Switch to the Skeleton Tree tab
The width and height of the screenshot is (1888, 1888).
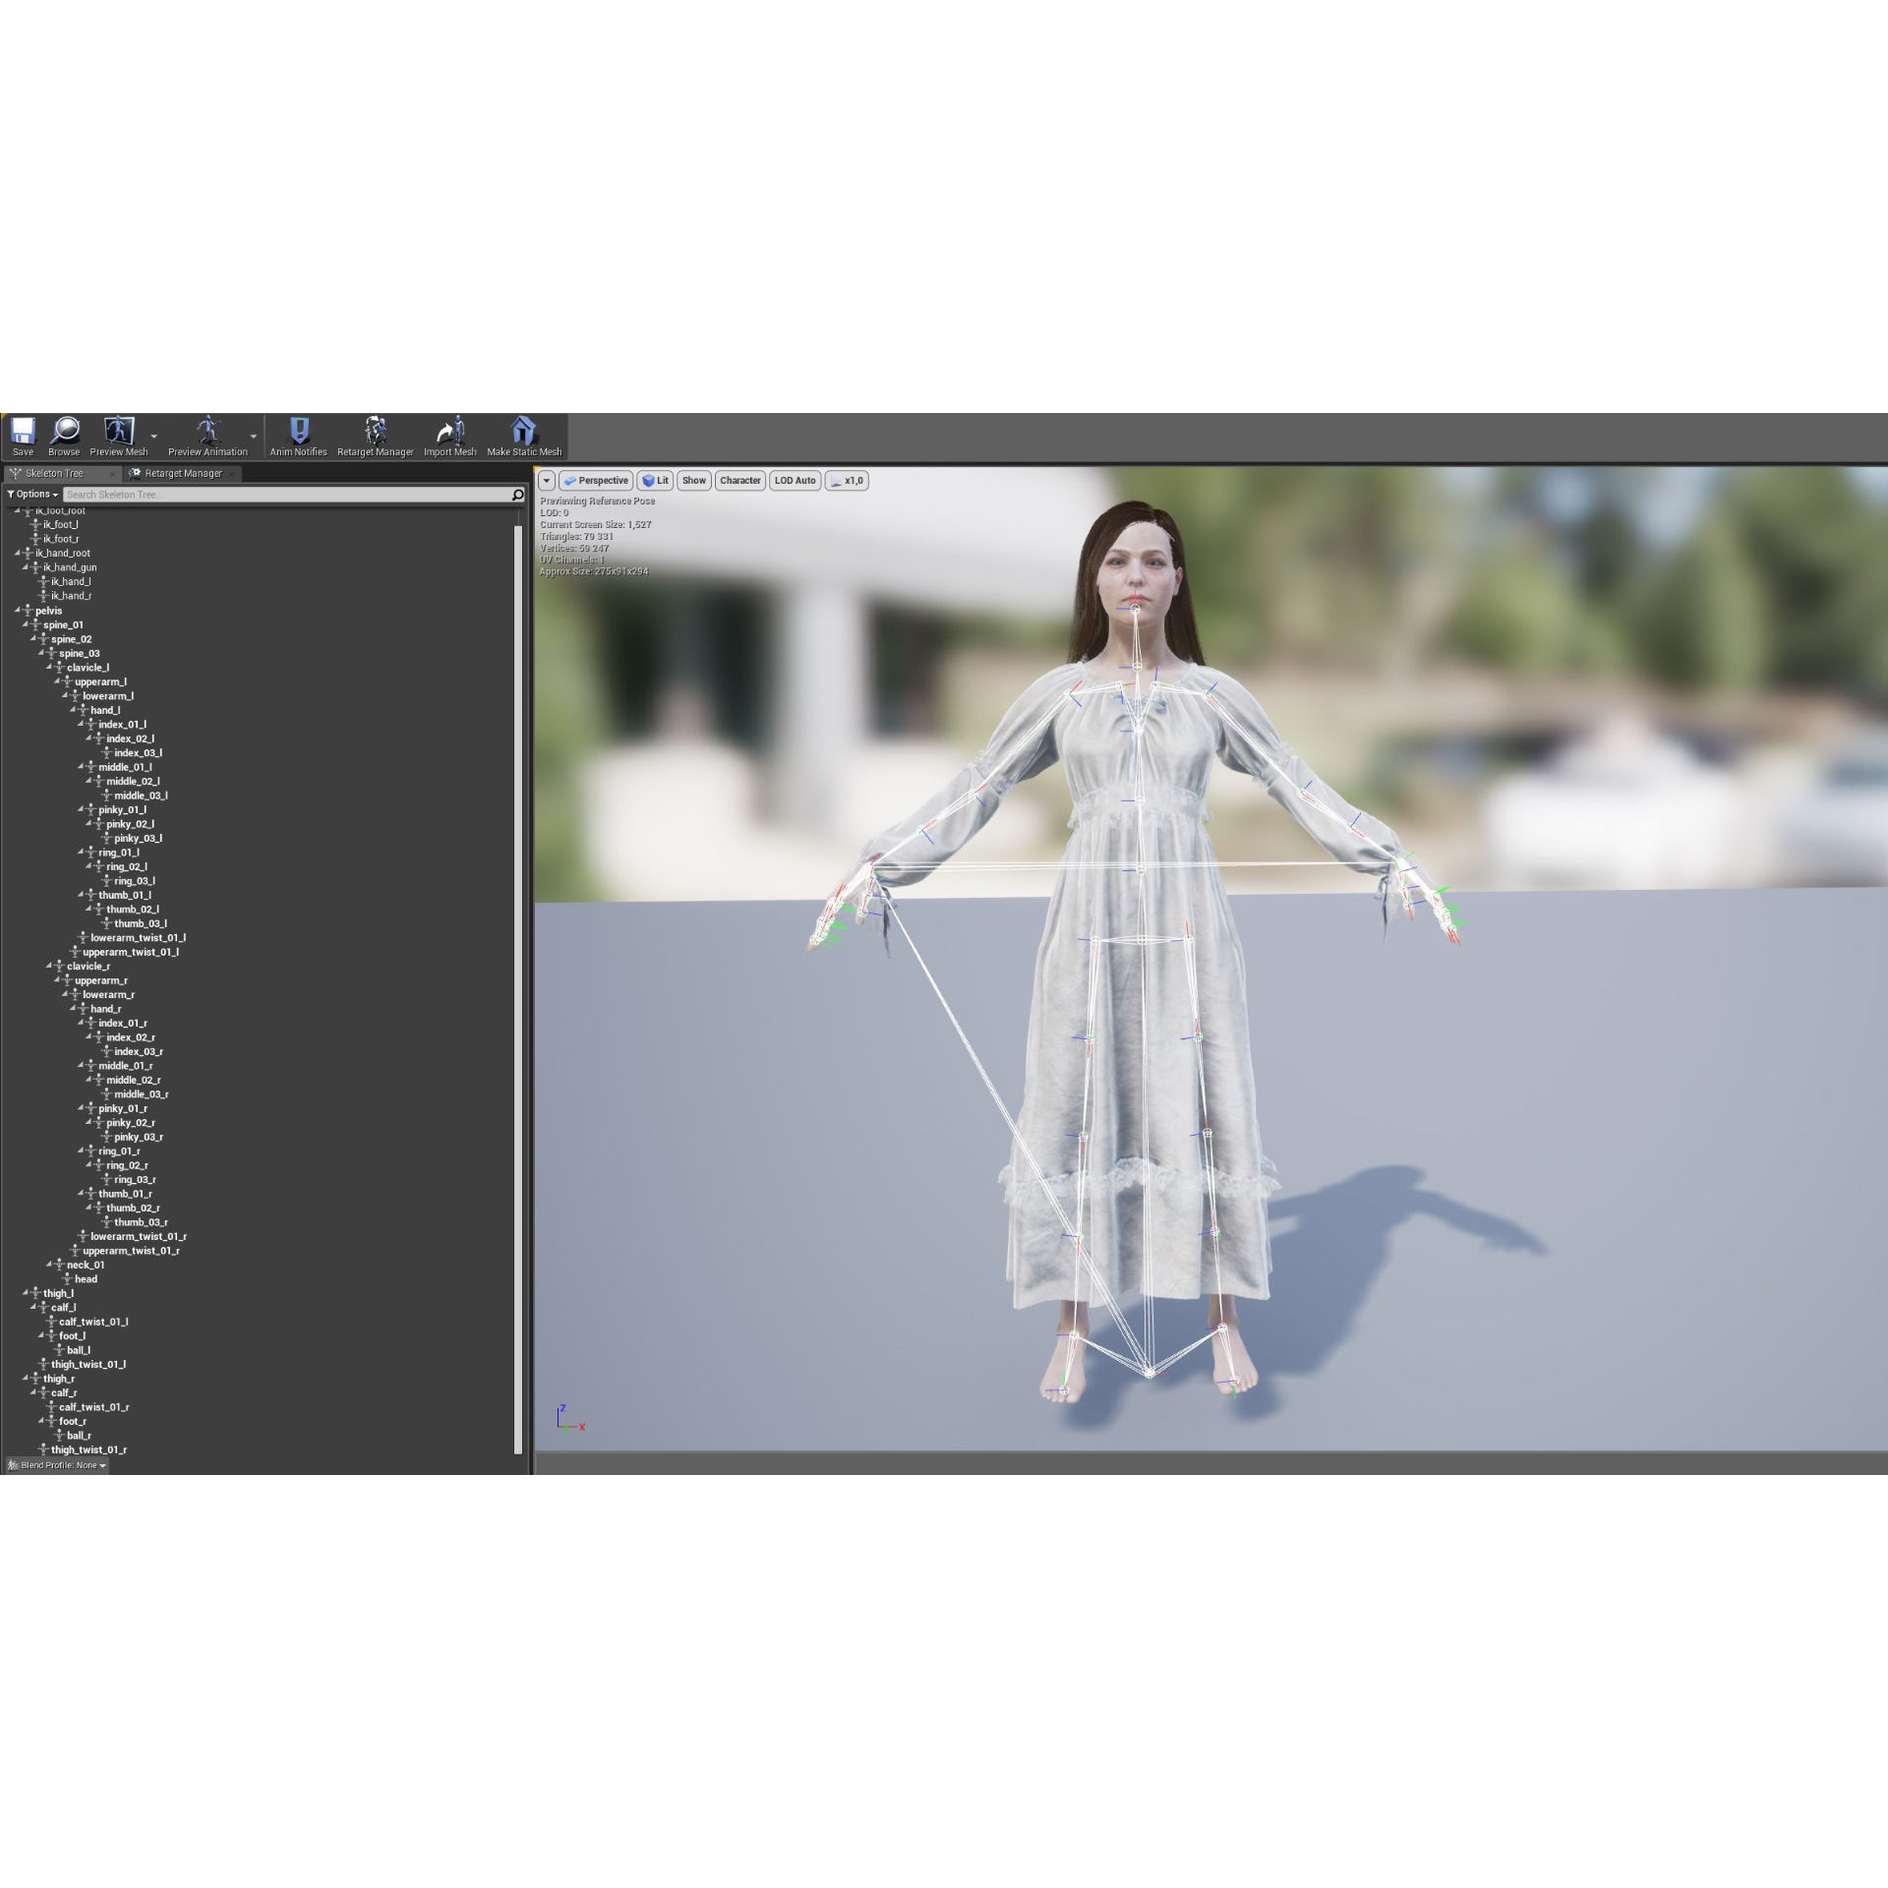[x=56, y=473]
